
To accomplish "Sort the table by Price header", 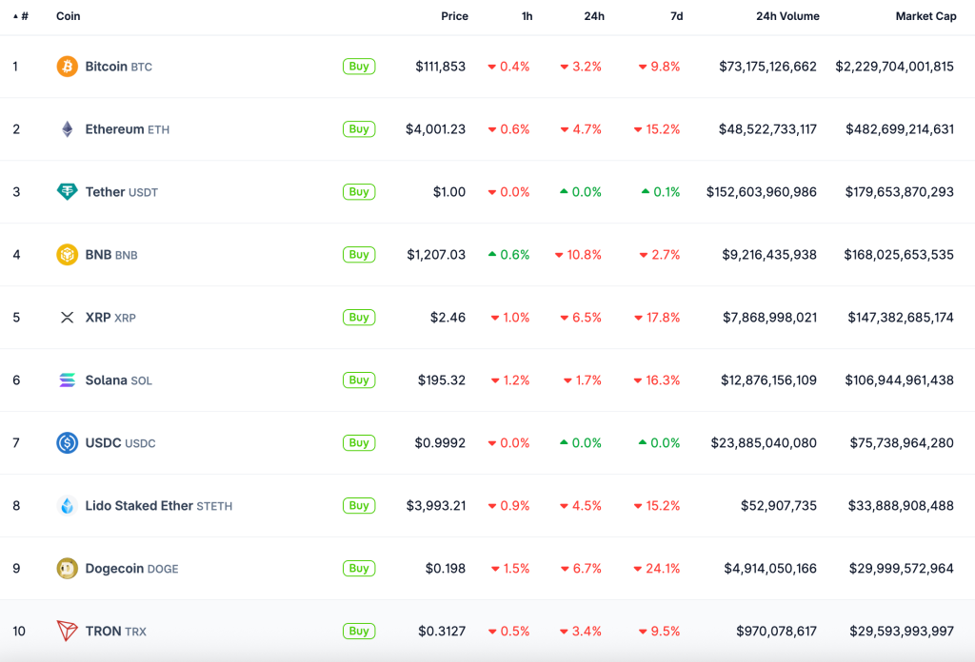I will [x=454, y=16].
